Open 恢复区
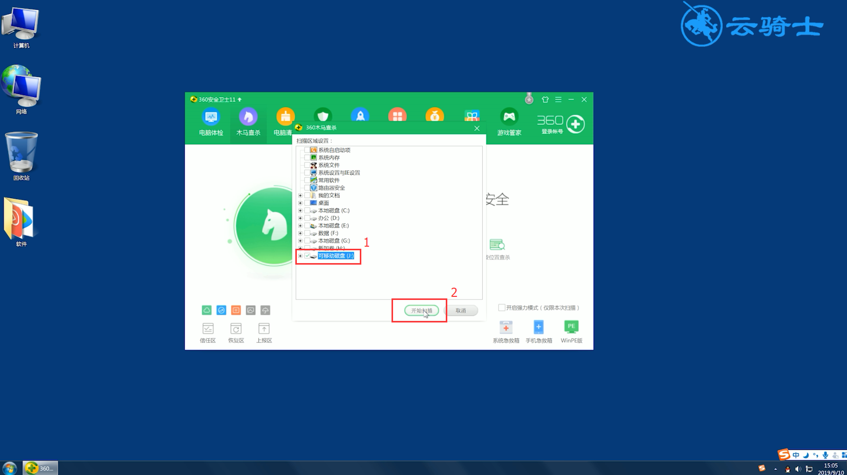 click(x=236, y=333)
